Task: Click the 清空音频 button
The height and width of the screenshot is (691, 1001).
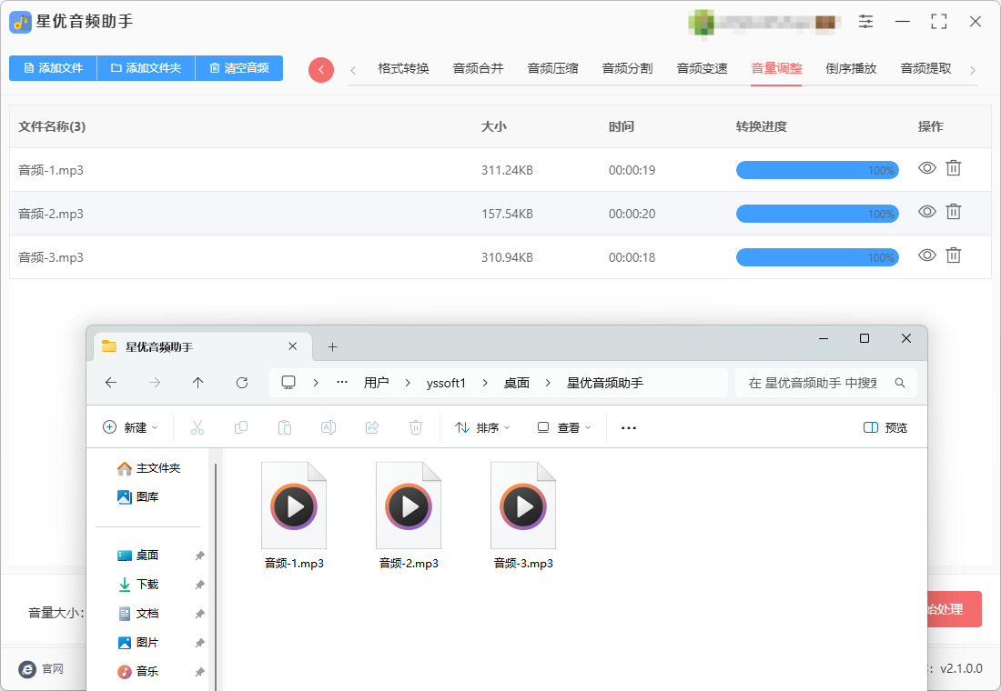Action: pyautogui.click(x=238, y=67)
